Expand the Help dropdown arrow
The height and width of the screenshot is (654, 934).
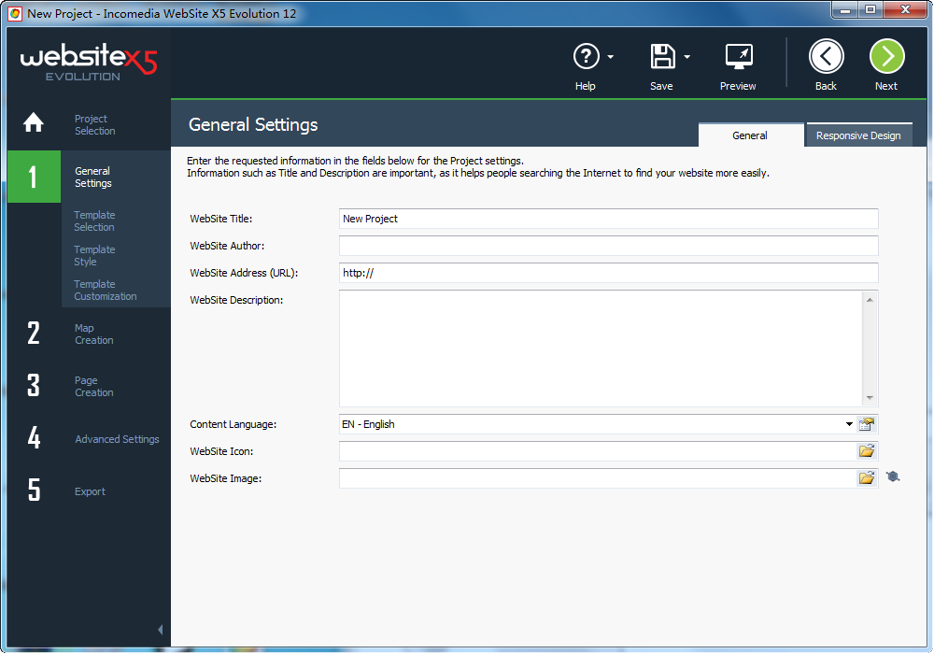[611, 57]
